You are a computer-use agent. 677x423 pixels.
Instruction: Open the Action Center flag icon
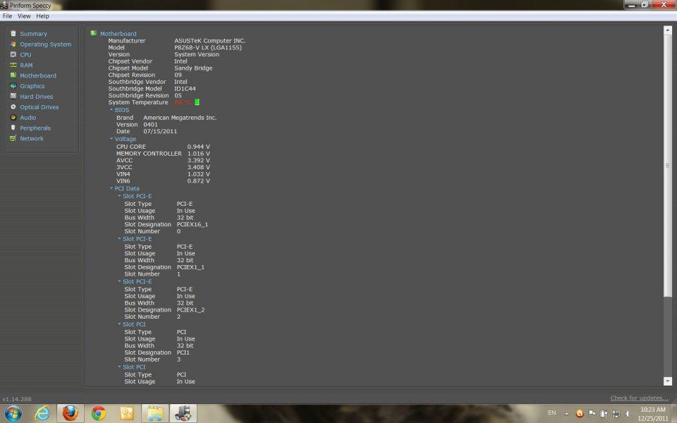592,414
